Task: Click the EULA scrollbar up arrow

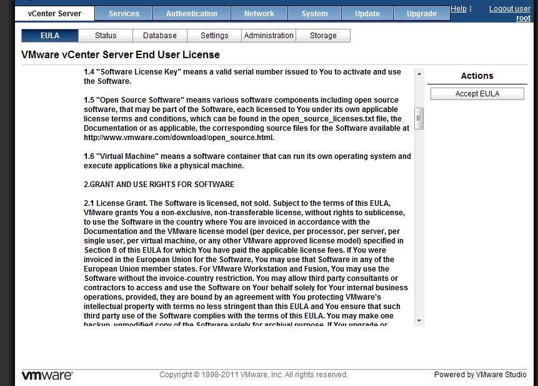Action: click(x=419, y=73)
